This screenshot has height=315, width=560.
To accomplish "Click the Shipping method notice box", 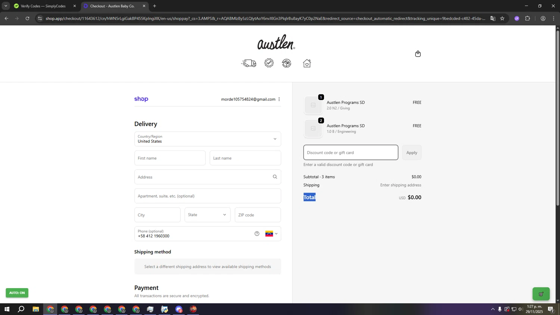I will tap(208, 266).
